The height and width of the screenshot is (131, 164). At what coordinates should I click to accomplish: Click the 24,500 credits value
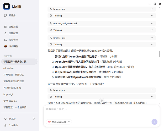[12, 119]
